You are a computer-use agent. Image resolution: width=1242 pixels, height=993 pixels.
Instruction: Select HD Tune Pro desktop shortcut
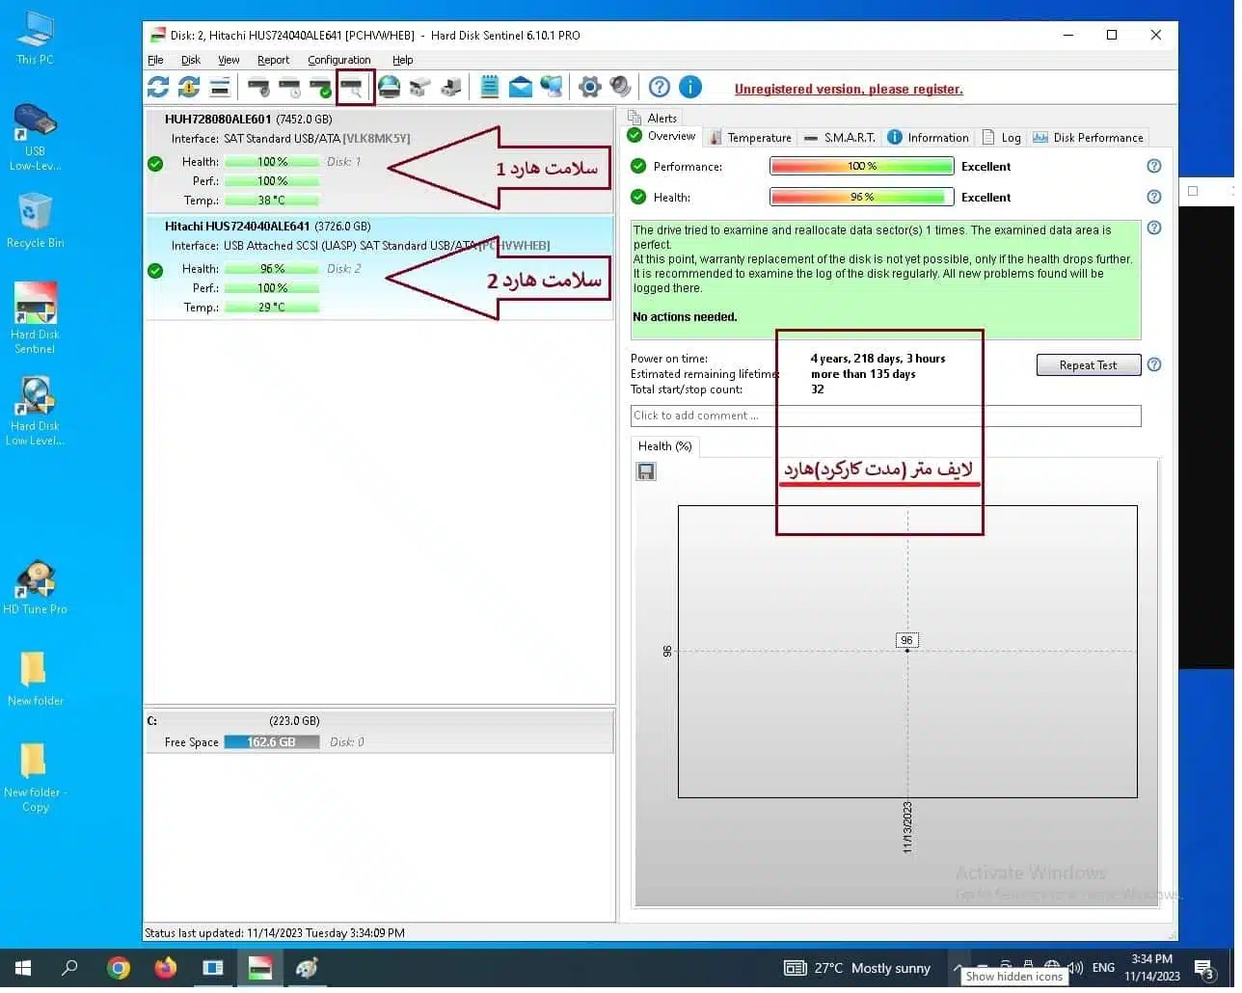tap(35, 587)
